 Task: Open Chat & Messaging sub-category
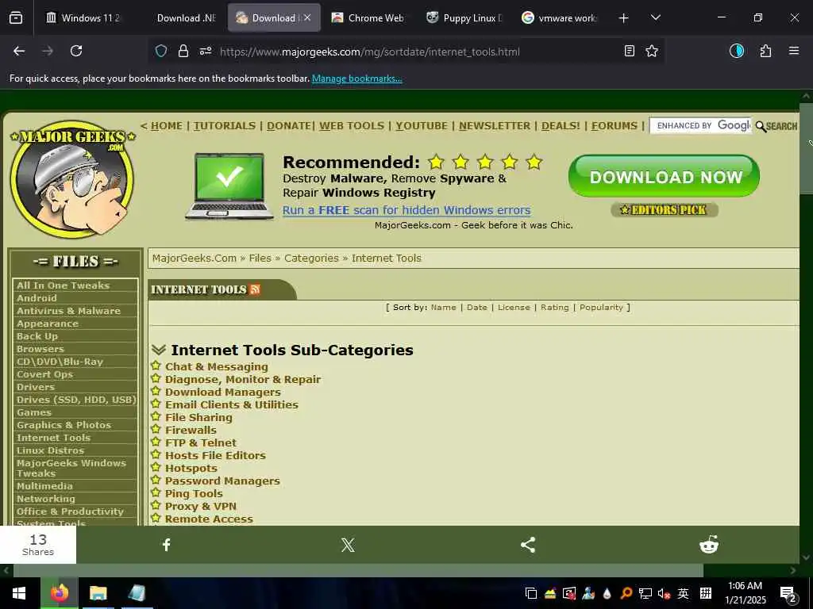pyautogui.click(x=217, y=366)
